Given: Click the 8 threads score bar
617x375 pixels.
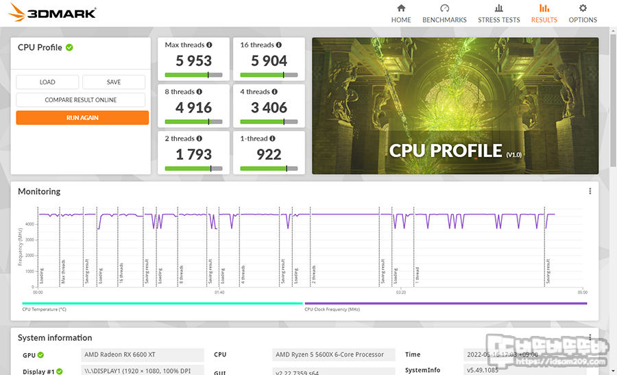Looking at the screenshot, I should pyautogui.click(x=193, y=121).
